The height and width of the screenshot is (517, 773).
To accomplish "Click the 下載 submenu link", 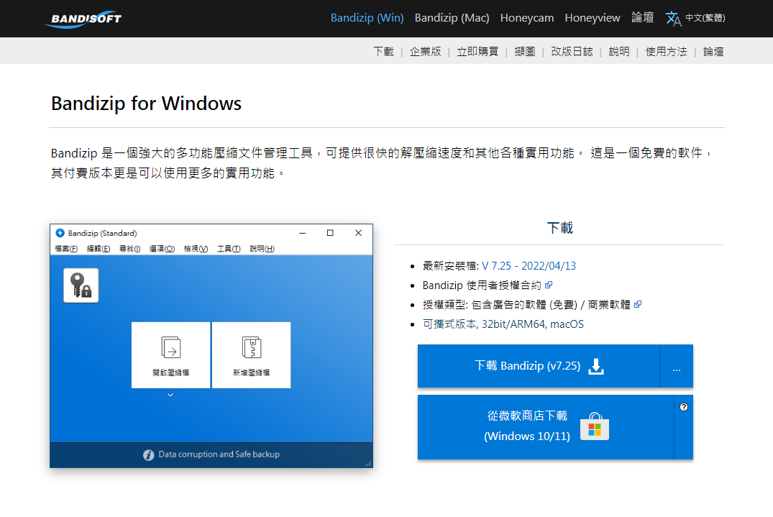I will pyautogui.click(x=383, y=52).
